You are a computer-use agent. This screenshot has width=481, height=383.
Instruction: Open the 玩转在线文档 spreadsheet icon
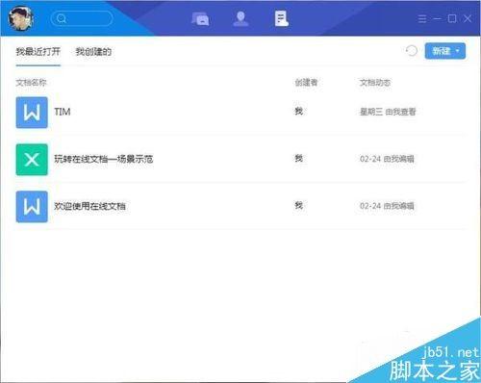(32, 160)
